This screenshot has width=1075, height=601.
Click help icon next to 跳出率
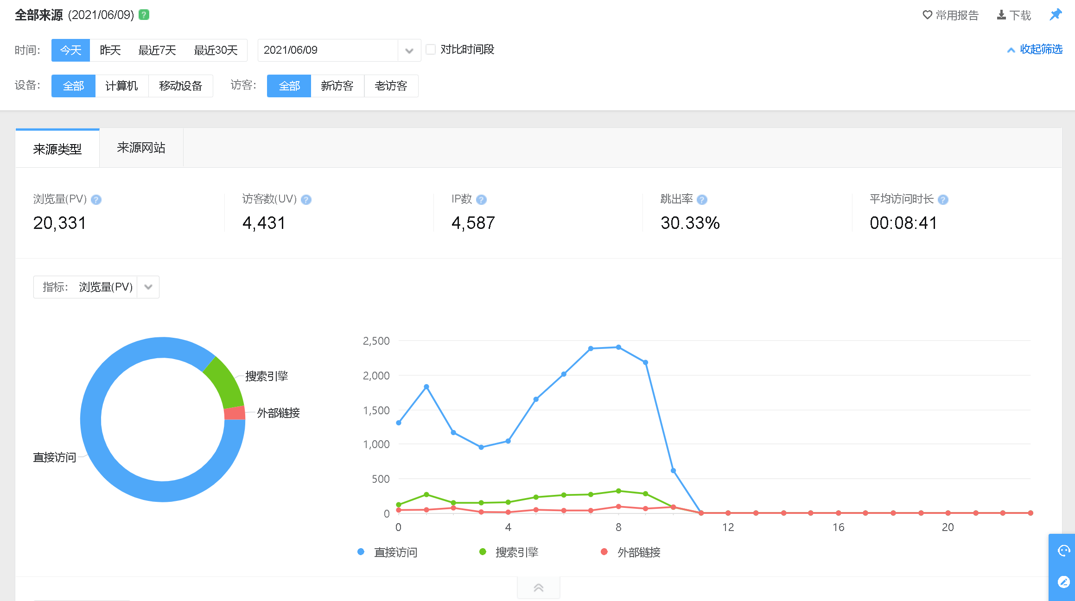point(702,200)
